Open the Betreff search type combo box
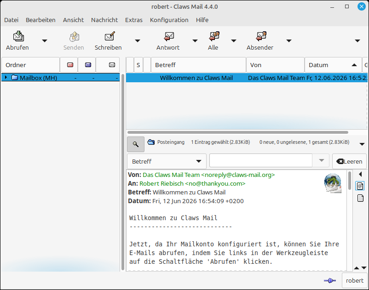Viewport: 369px width, 290px height. (x=167, y=161)
